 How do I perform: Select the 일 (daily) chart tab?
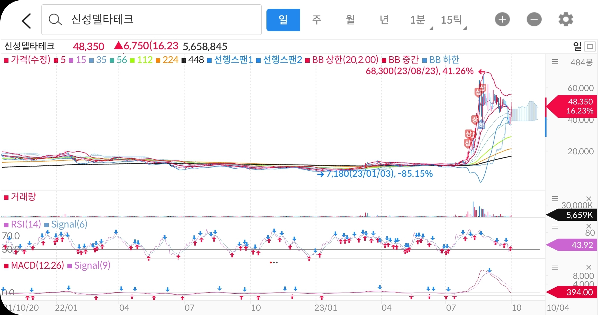coord(283,20)
